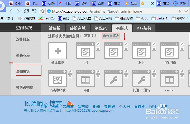The width and height of the screenshot is (190, 124).
Task: Expand the address bar dropdown arrow
Action: [186, 11]
